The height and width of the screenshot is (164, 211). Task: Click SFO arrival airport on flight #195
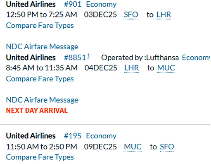167,147
